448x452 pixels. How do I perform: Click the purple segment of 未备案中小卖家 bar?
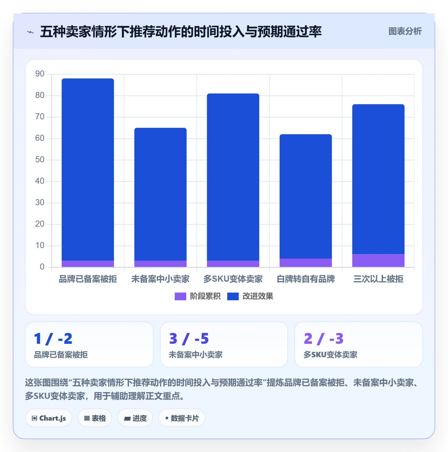coord(160,264)
